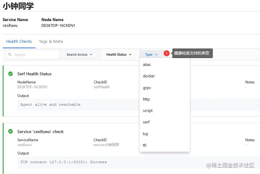
Task: Open the Tags & Meta tab
Action: [51, 41]
